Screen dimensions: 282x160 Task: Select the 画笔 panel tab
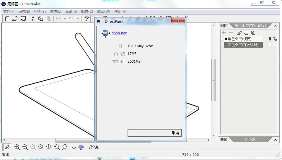point(224,140)
